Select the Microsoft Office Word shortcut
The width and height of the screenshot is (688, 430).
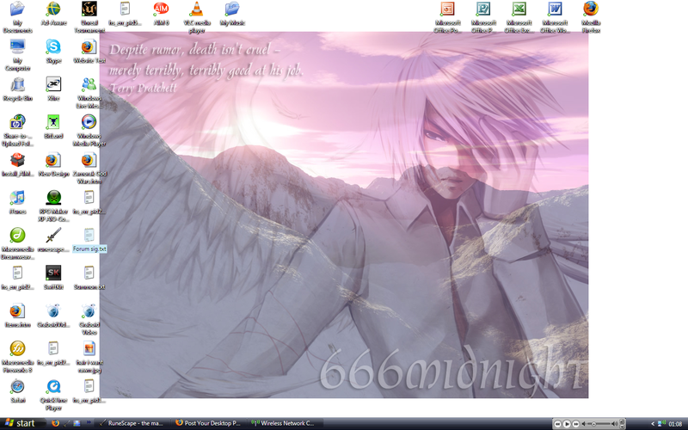(x=555, y=16)
